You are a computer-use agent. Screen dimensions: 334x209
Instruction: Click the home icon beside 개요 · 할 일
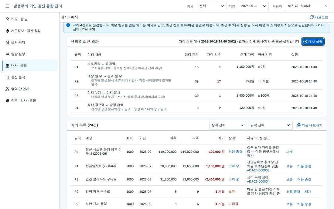pyautogui.click(x=8, y=19)
